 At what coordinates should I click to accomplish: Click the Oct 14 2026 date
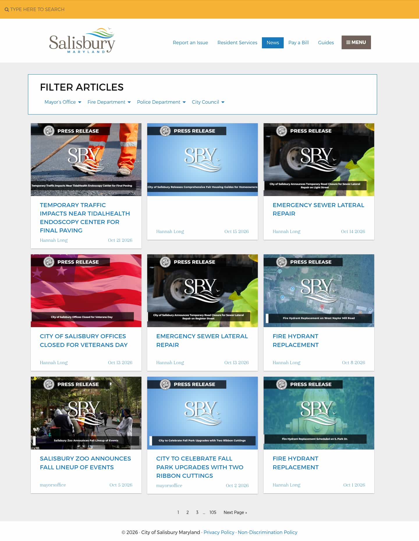click(x=353, y=231)
